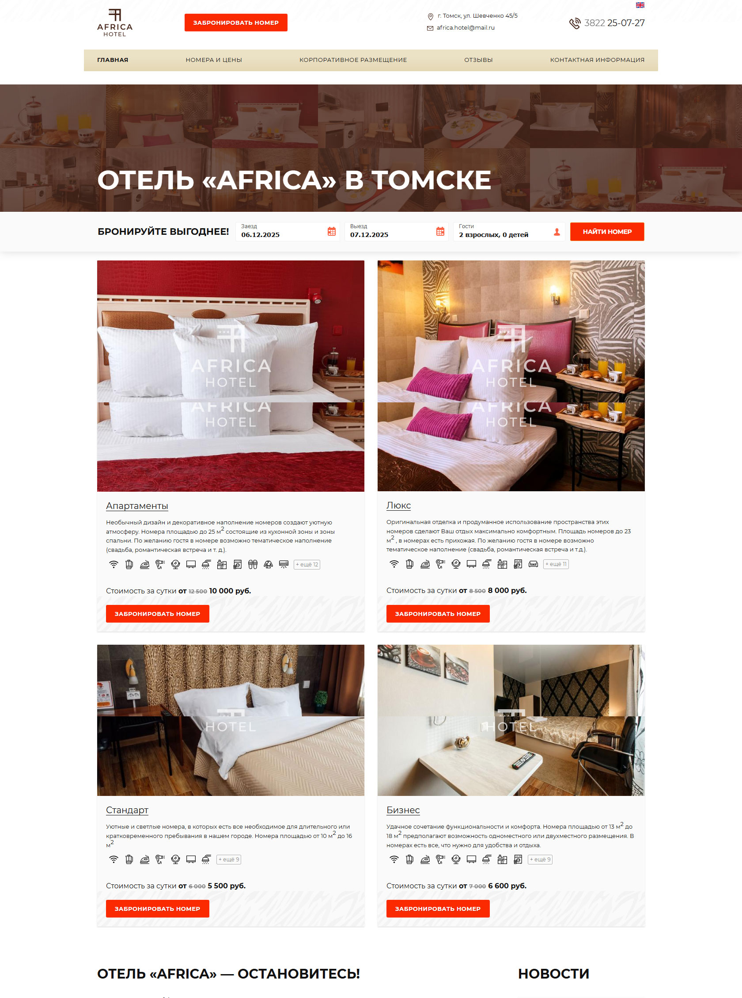This screenshot has height=998, width=742.
Task: Click the email envelope icon in the header
Action: pos(430,28)
